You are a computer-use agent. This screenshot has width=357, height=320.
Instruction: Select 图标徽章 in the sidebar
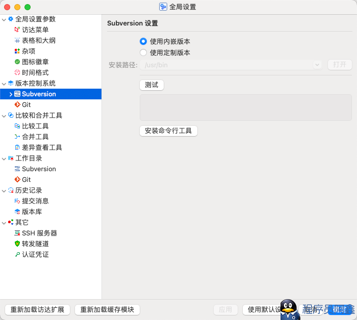click(x=35, y=62)
